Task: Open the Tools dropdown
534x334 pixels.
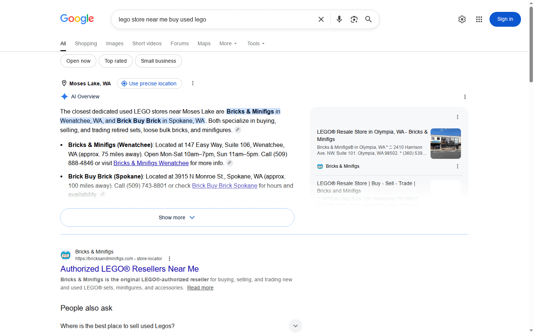Action: coord(256,43)
